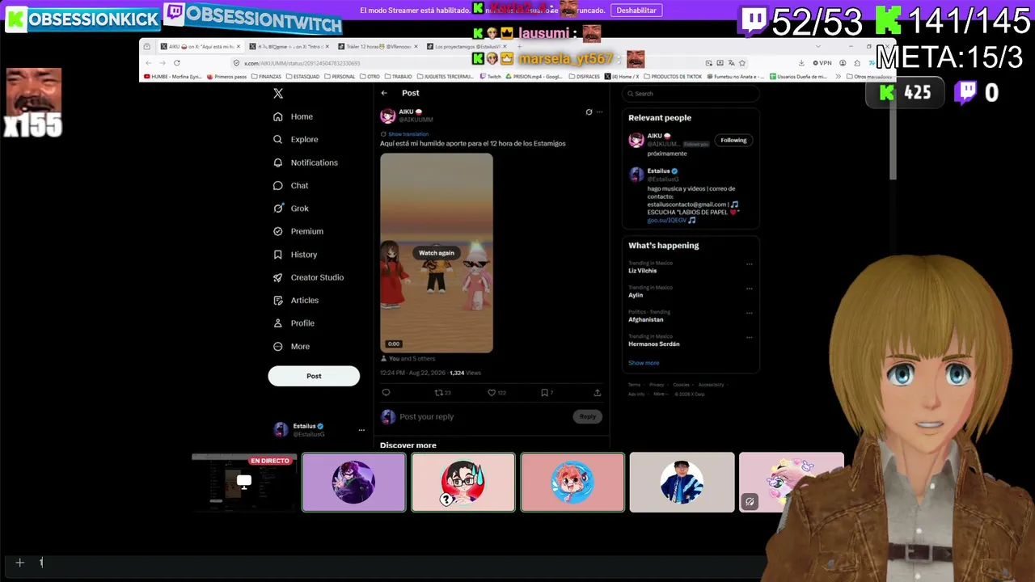Open options for Liz Vilchis trend
The height and width of the screenshot is (582, 1035).
(x=750, y=264)
